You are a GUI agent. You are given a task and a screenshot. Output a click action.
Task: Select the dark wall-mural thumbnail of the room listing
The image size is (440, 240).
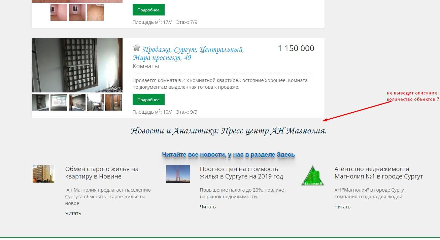pos(77,102)
